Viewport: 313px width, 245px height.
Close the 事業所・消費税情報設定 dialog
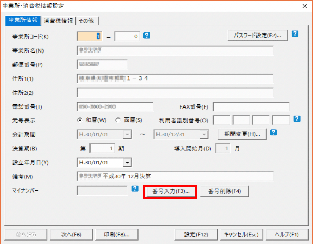click(x=305, y=6)
